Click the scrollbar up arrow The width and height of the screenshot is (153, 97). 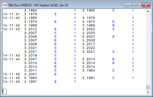pyautogui.click(x=148, y=11)
